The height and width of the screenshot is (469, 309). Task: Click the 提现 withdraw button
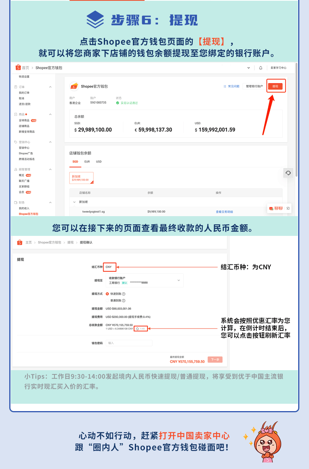tap(276, 86)
